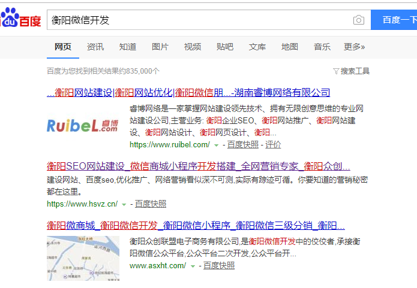Switch to the 视频 tab
417x288 pixels.
tap(193, 47)
